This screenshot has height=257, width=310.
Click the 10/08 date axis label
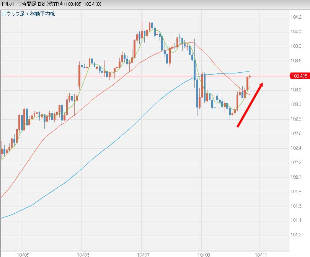coord(204,255)
